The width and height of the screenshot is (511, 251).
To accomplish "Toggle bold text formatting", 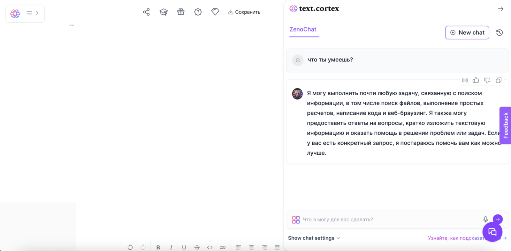I will (x=158, y=247).
